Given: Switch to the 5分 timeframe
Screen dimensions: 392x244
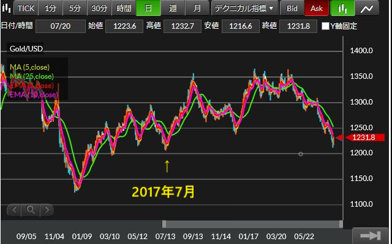Looking at the screenshot, I should pyautogui.click(x=75, y=8).
